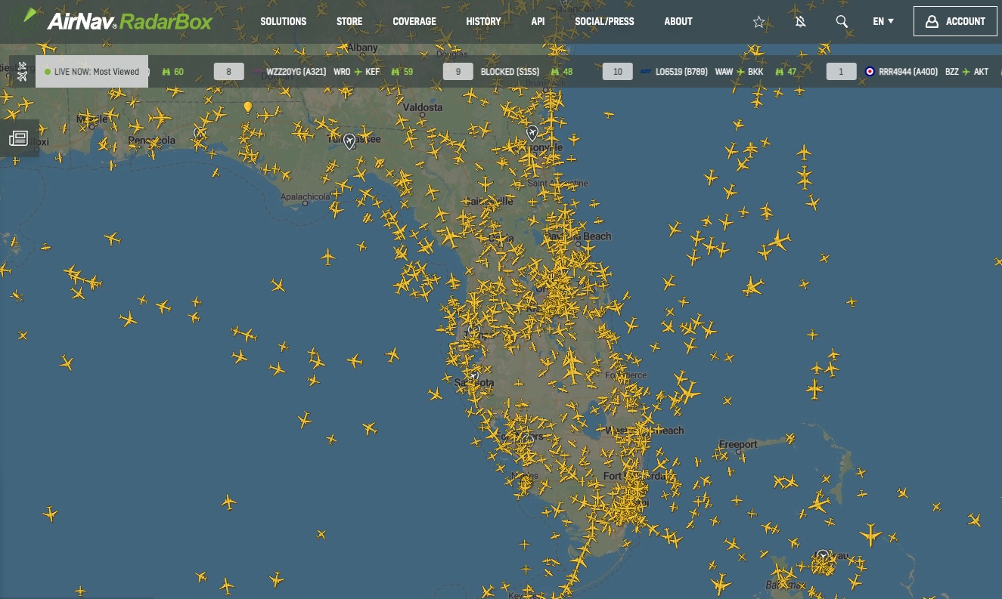Open the API link
This screenshot has width=1002, height=599.
(538, 21)
